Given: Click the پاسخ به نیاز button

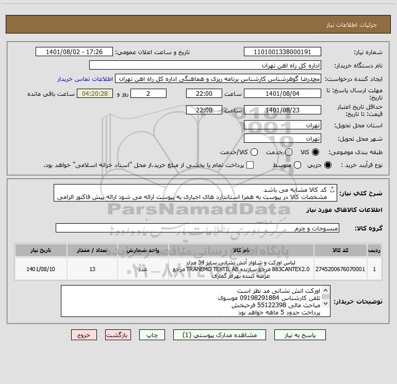Looking at the screenshot, I should click(x=300, y=335).
